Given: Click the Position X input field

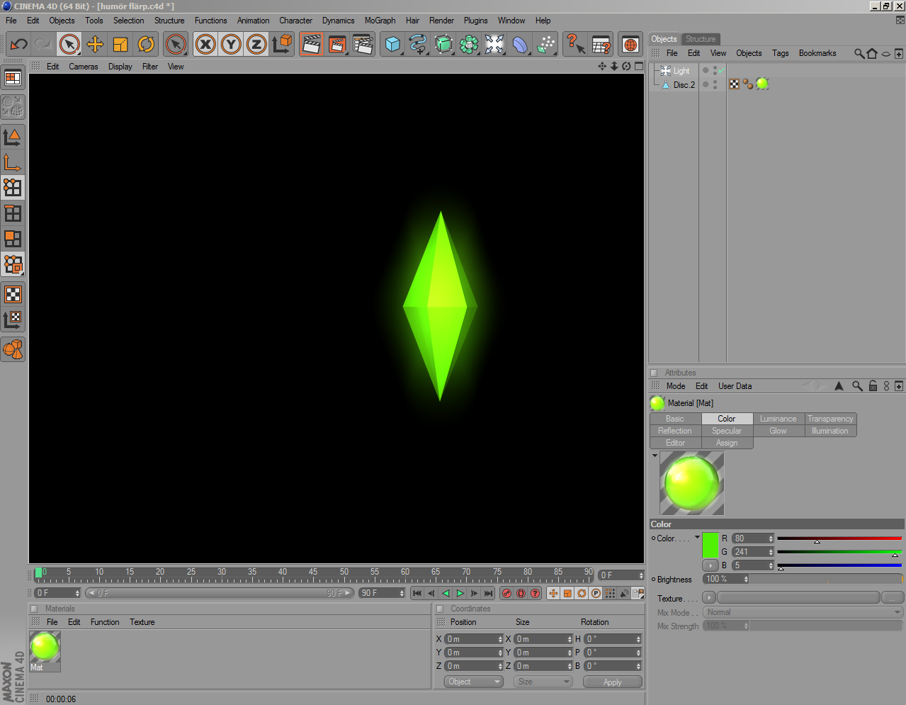Looking at the screenshot, I should (x=474, y=639).
